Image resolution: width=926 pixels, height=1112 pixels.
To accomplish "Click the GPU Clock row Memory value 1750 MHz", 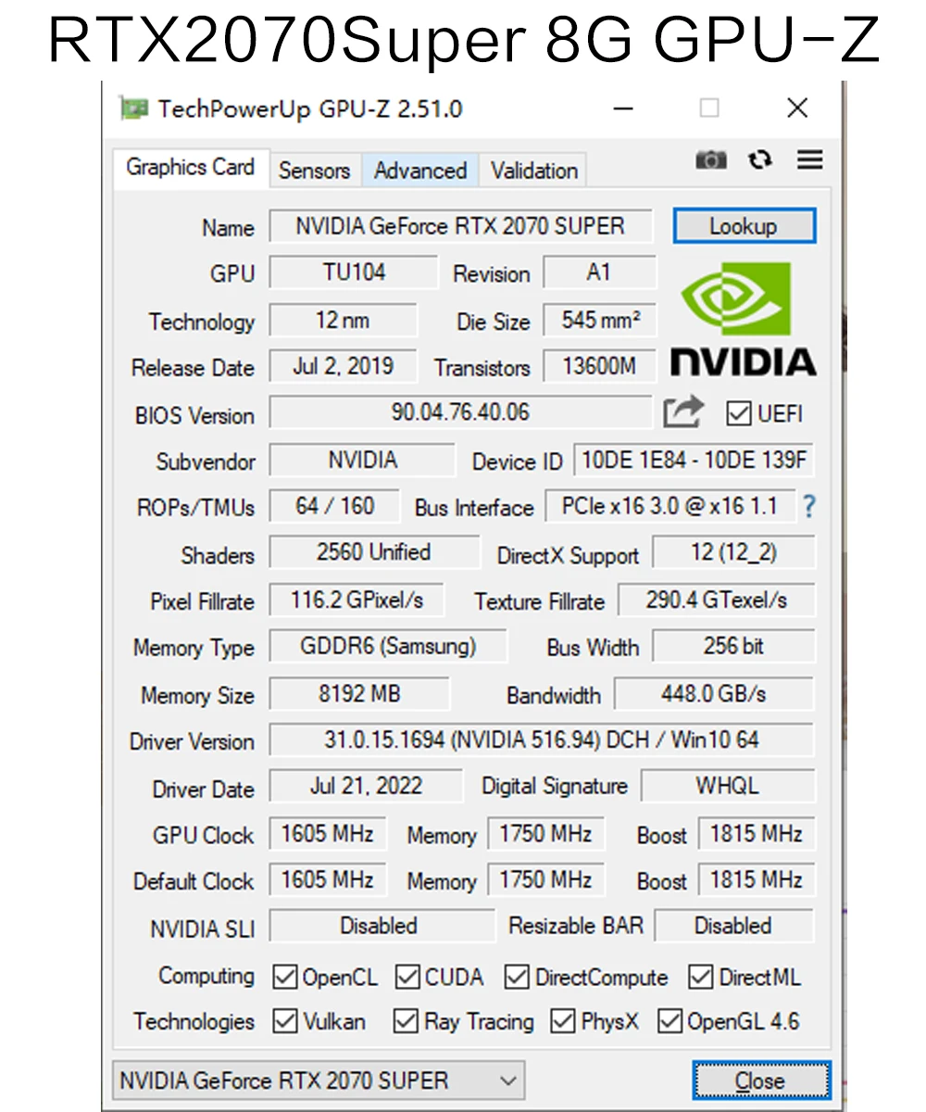I will click(545, 833).
